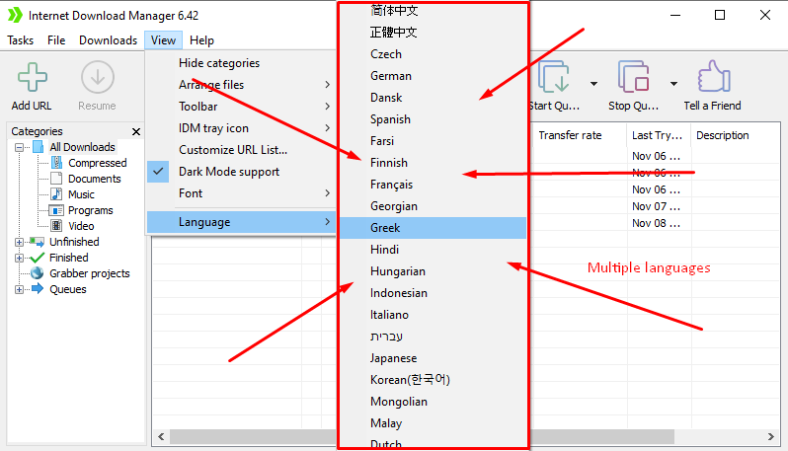Open the Language submenu
Viewport: 788px width, 451px height.
click(x=241, y=222)
